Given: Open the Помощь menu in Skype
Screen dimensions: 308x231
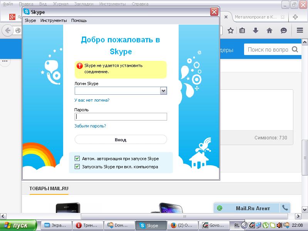Looking at the screenshot, I should (x=79, y=20).
